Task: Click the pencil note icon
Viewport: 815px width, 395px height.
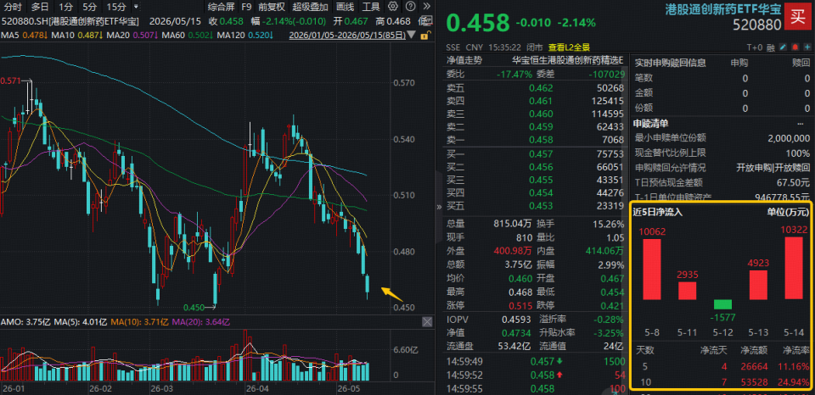Action: (x=784, y=47)
